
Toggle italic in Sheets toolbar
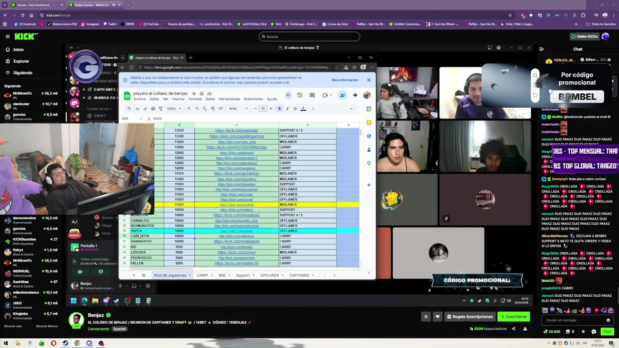click(287, 109)
